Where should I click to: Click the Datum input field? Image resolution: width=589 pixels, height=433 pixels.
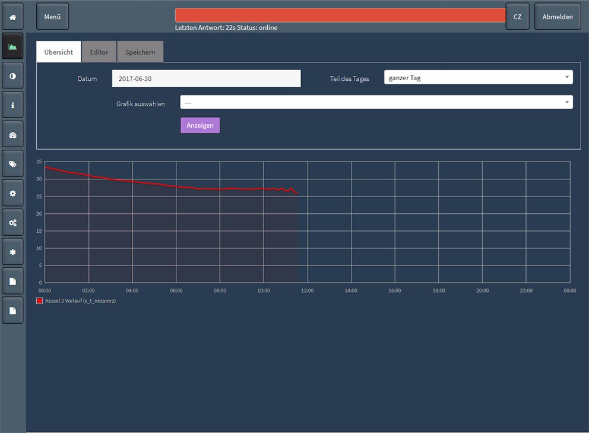[x=206, y=78]
